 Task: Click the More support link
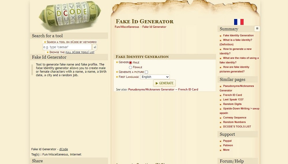pos(226,150)
